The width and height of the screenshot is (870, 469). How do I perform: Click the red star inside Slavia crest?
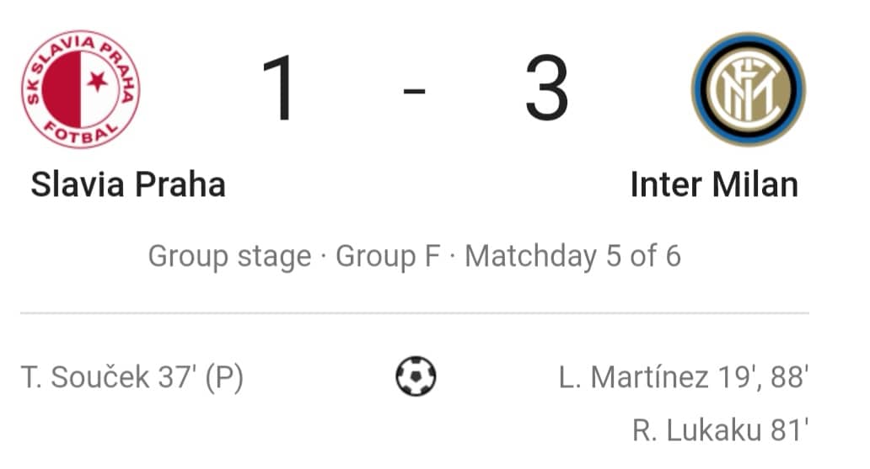98,81
